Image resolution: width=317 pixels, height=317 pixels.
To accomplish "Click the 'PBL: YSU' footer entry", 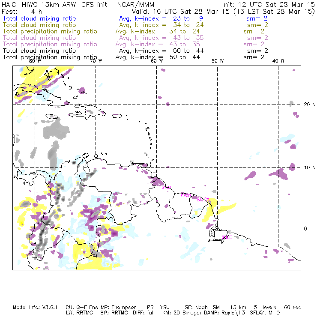I will (158, 308).
